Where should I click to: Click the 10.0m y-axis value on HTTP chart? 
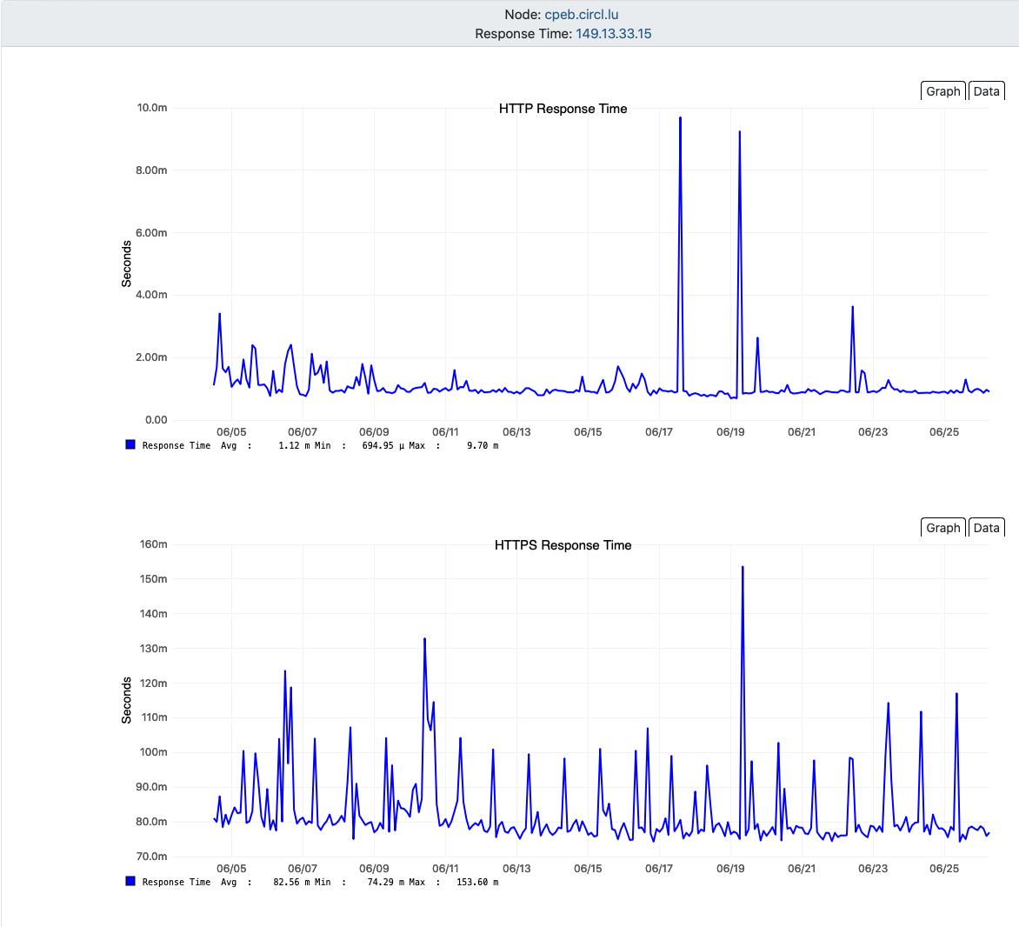[151, 108]
